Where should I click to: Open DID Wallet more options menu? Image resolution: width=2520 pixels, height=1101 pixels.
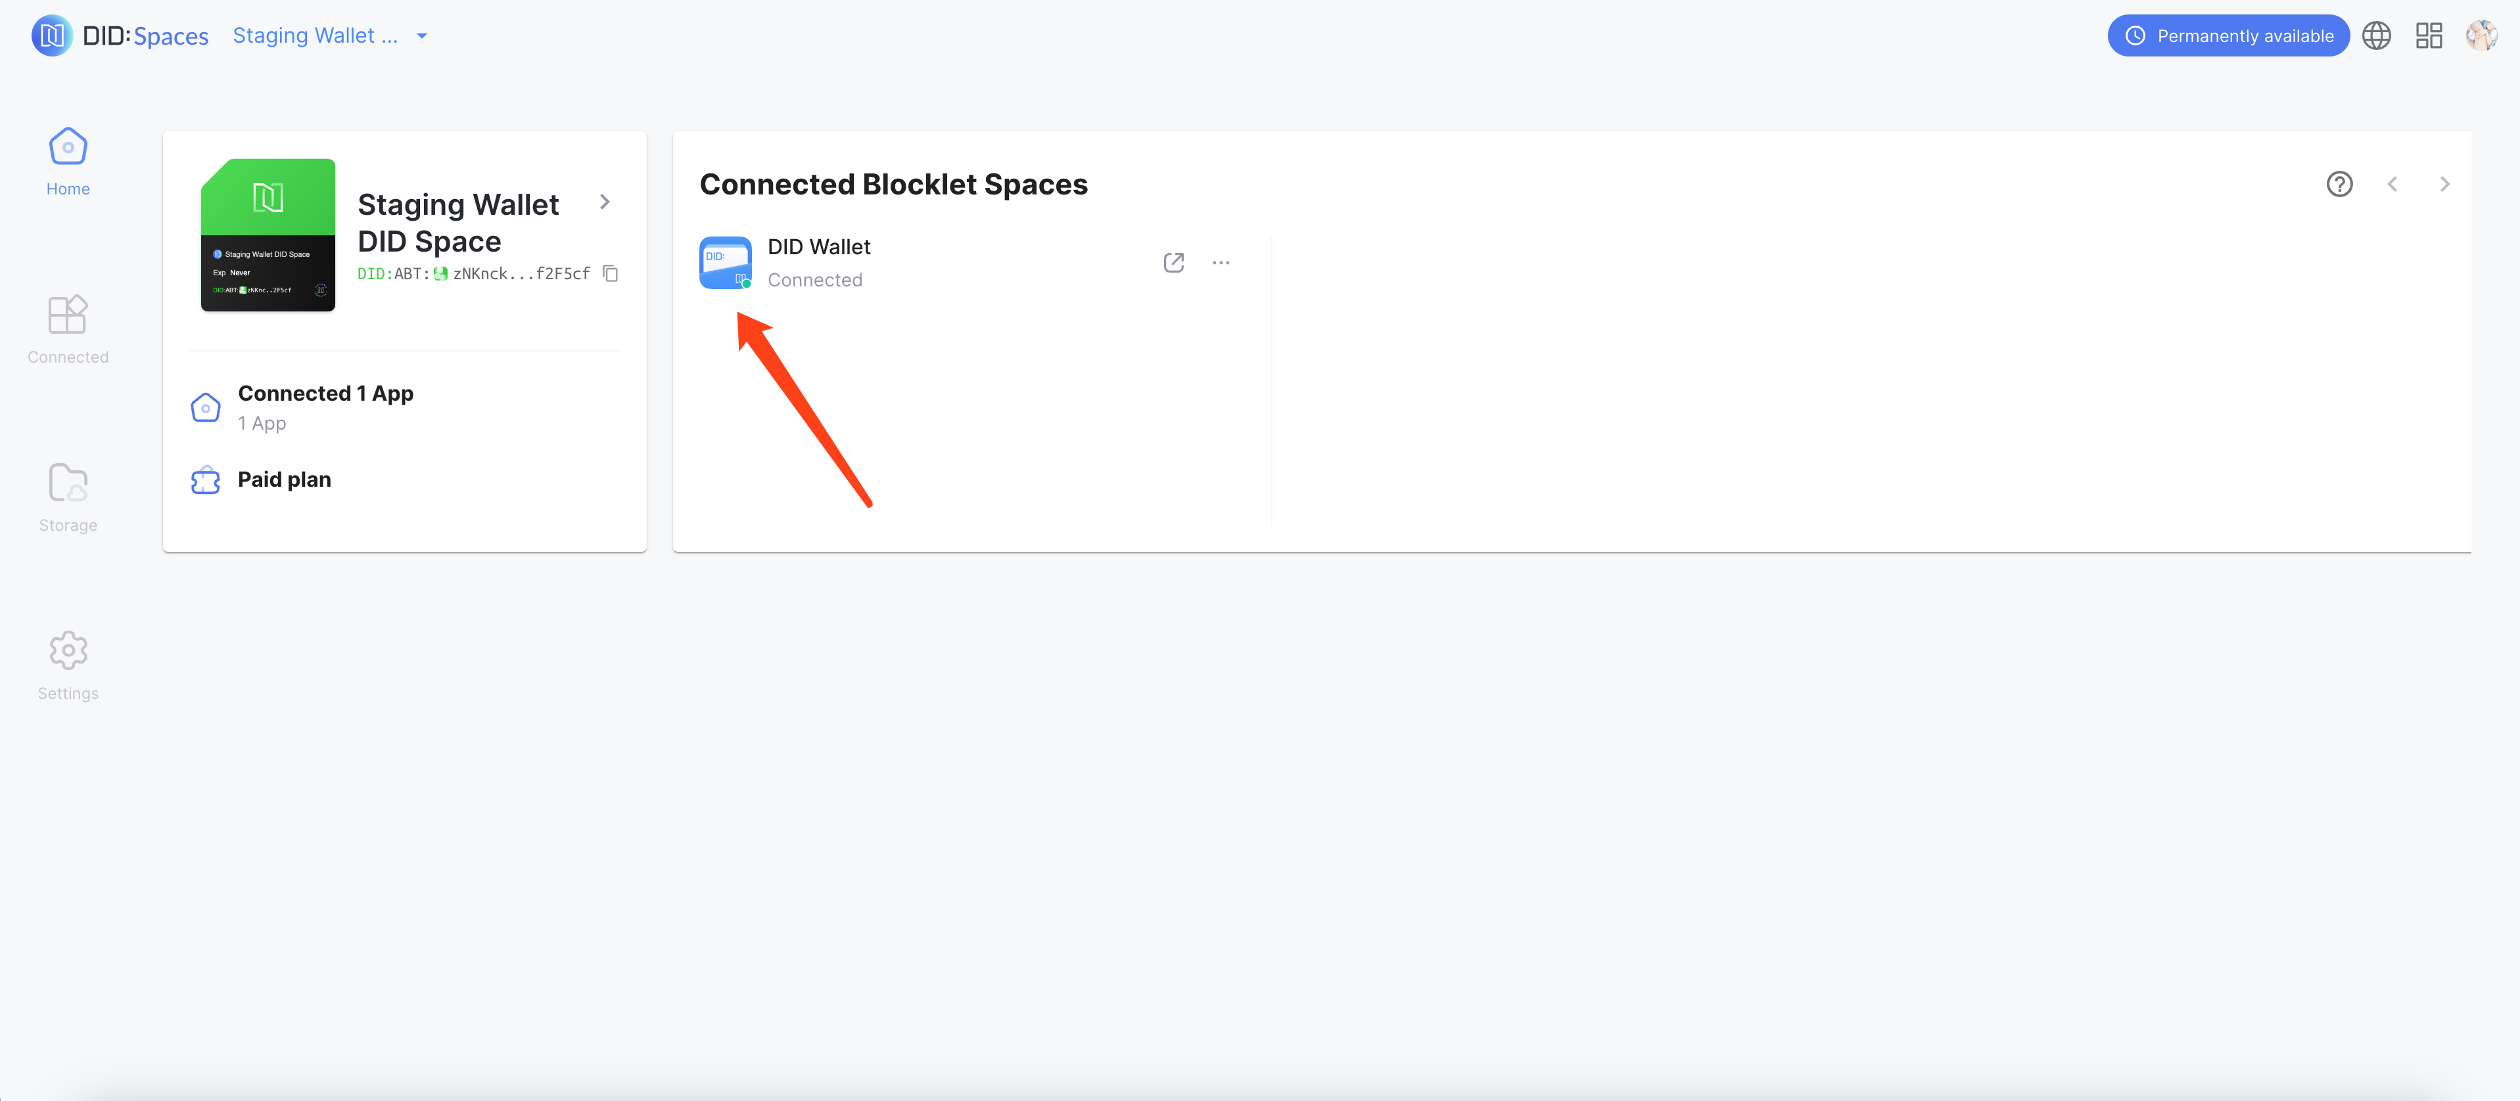click(x=1221, y=263)
